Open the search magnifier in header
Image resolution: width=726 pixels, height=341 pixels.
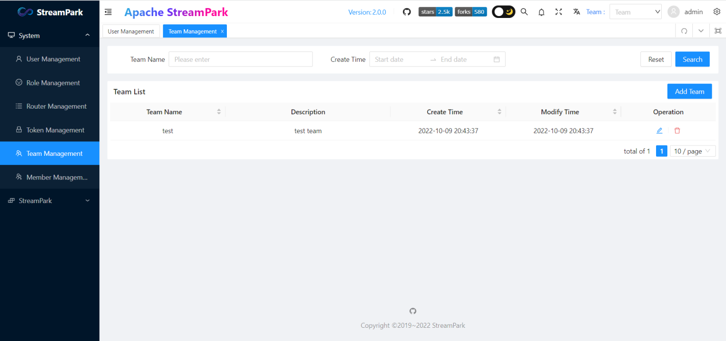(x=524, y=12)
